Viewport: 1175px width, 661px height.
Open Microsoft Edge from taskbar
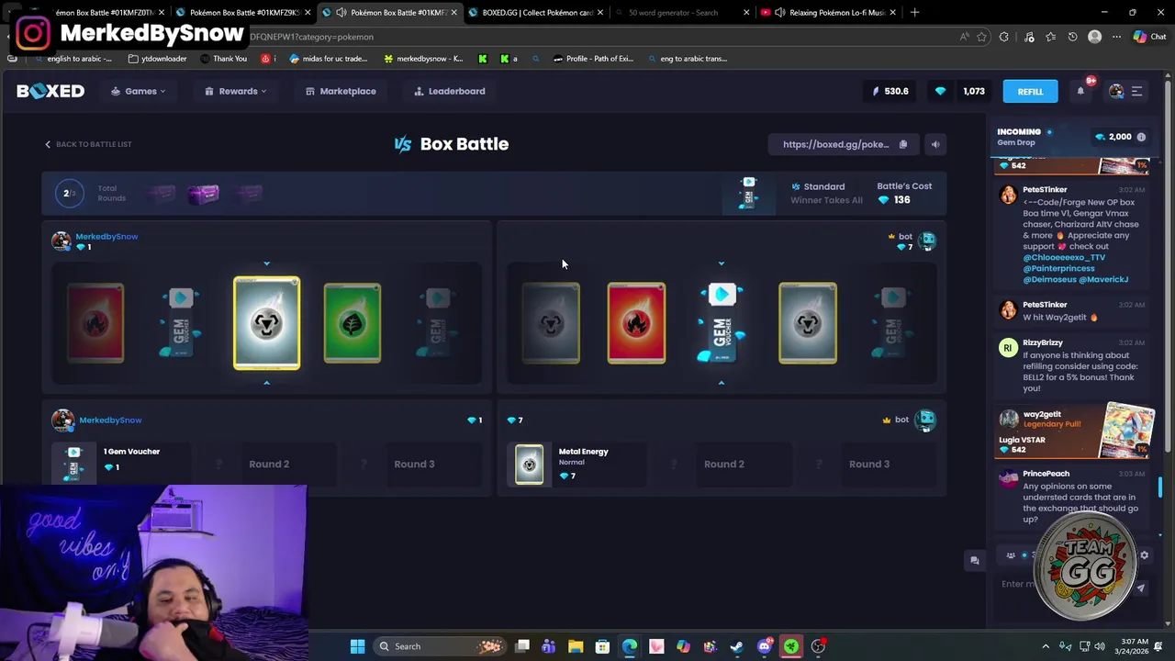pos(630,646)
